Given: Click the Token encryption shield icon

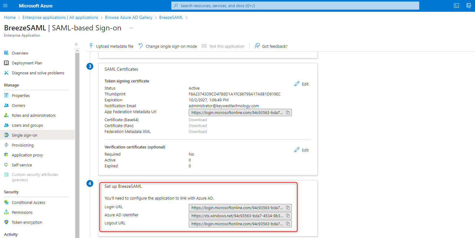Looking at the screenshot, I should (6, 222).
